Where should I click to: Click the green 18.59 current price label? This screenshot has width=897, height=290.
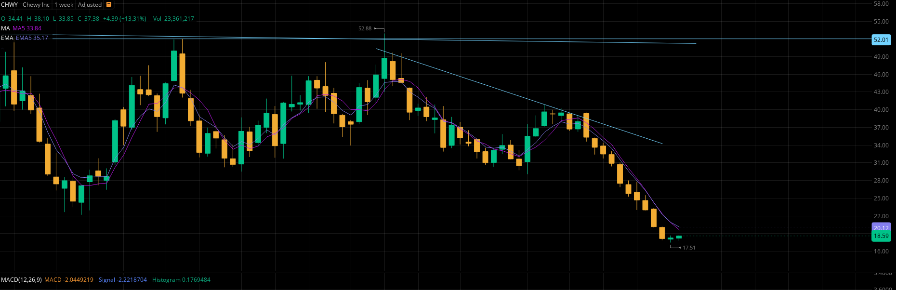point(881,236)
